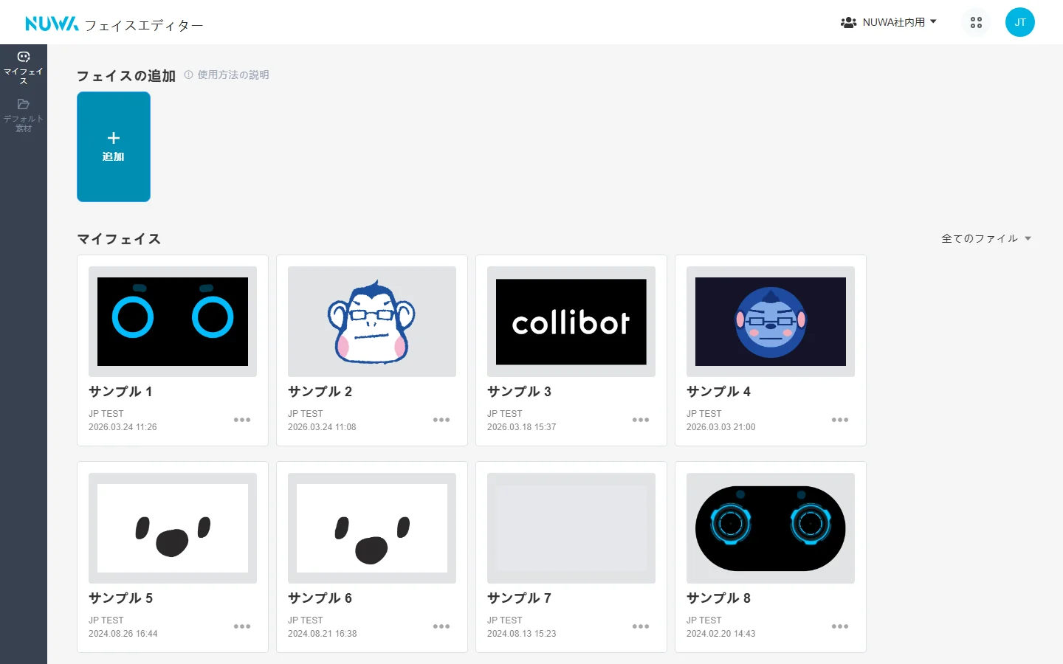Open more options for サンプル 5
Screen dimensions: 1063x664
click(242, 626)
